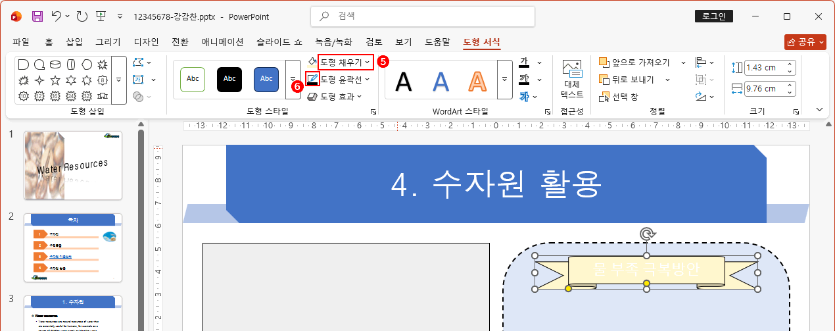
Task: Collapse the ribbon with the chevron
Action: (x=819, y=109)
